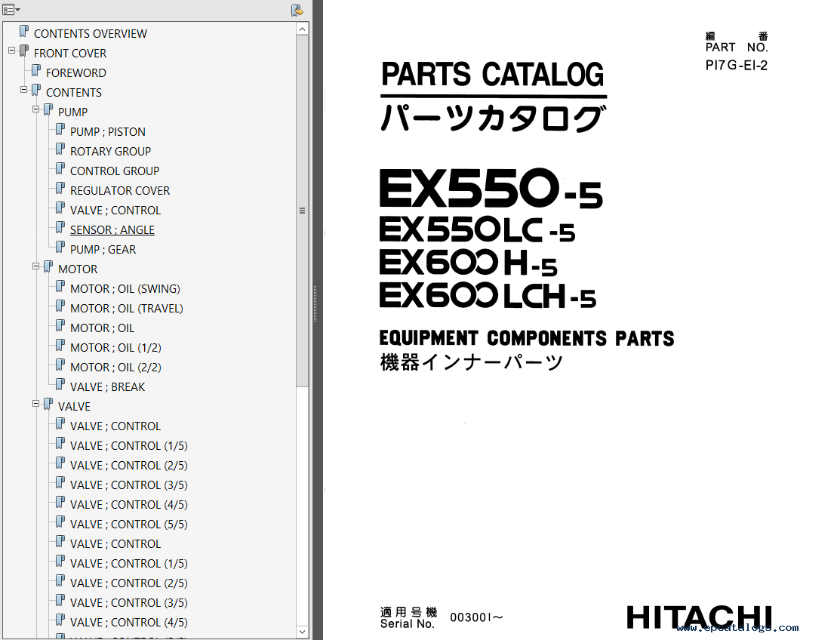The height and width of the screenshot is (640, 837).
Task: Select the PUMP bookmark label
Action: tap(72, 112)
